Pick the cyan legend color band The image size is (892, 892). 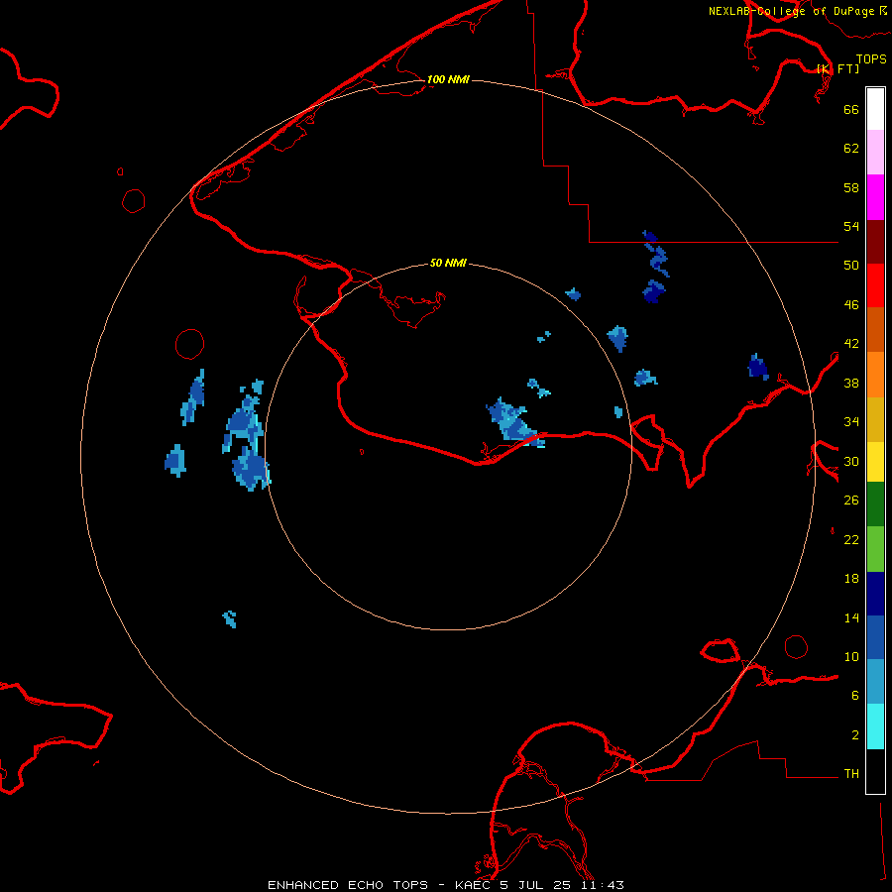click(875, 726)
